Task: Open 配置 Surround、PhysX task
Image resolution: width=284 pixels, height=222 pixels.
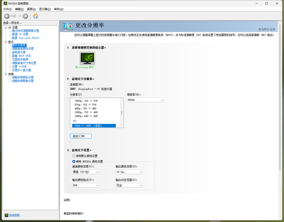Action: coord(26,38)
